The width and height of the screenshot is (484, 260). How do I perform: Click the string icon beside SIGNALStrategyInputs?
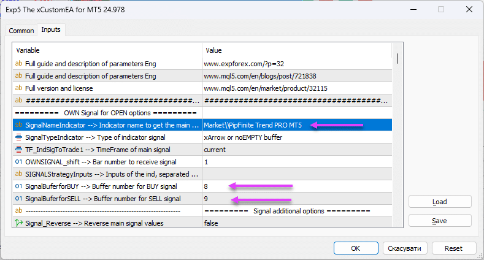click(18, 174)
